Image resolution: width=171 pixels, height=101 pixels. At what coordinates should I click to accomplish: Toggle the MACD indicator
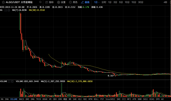pyautogui.click(x=21, y=99)
